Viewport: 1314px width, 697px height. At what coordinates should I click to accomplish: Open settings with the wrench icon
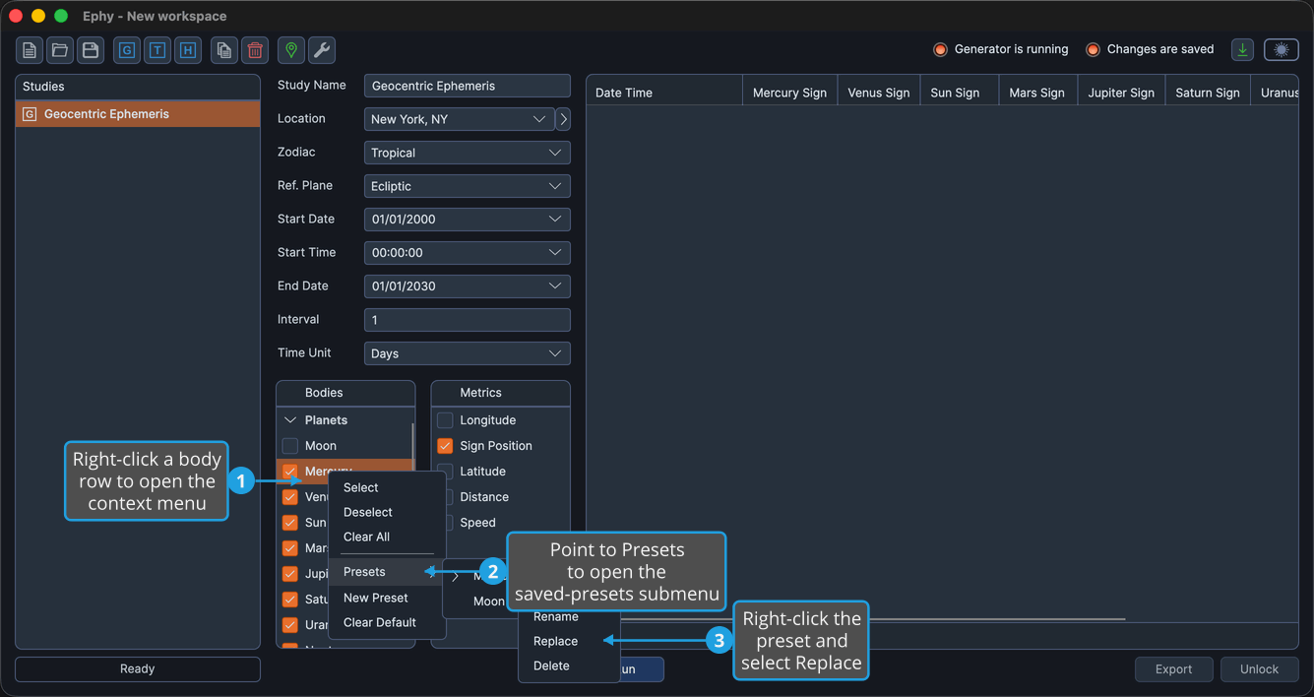point(322,50)
